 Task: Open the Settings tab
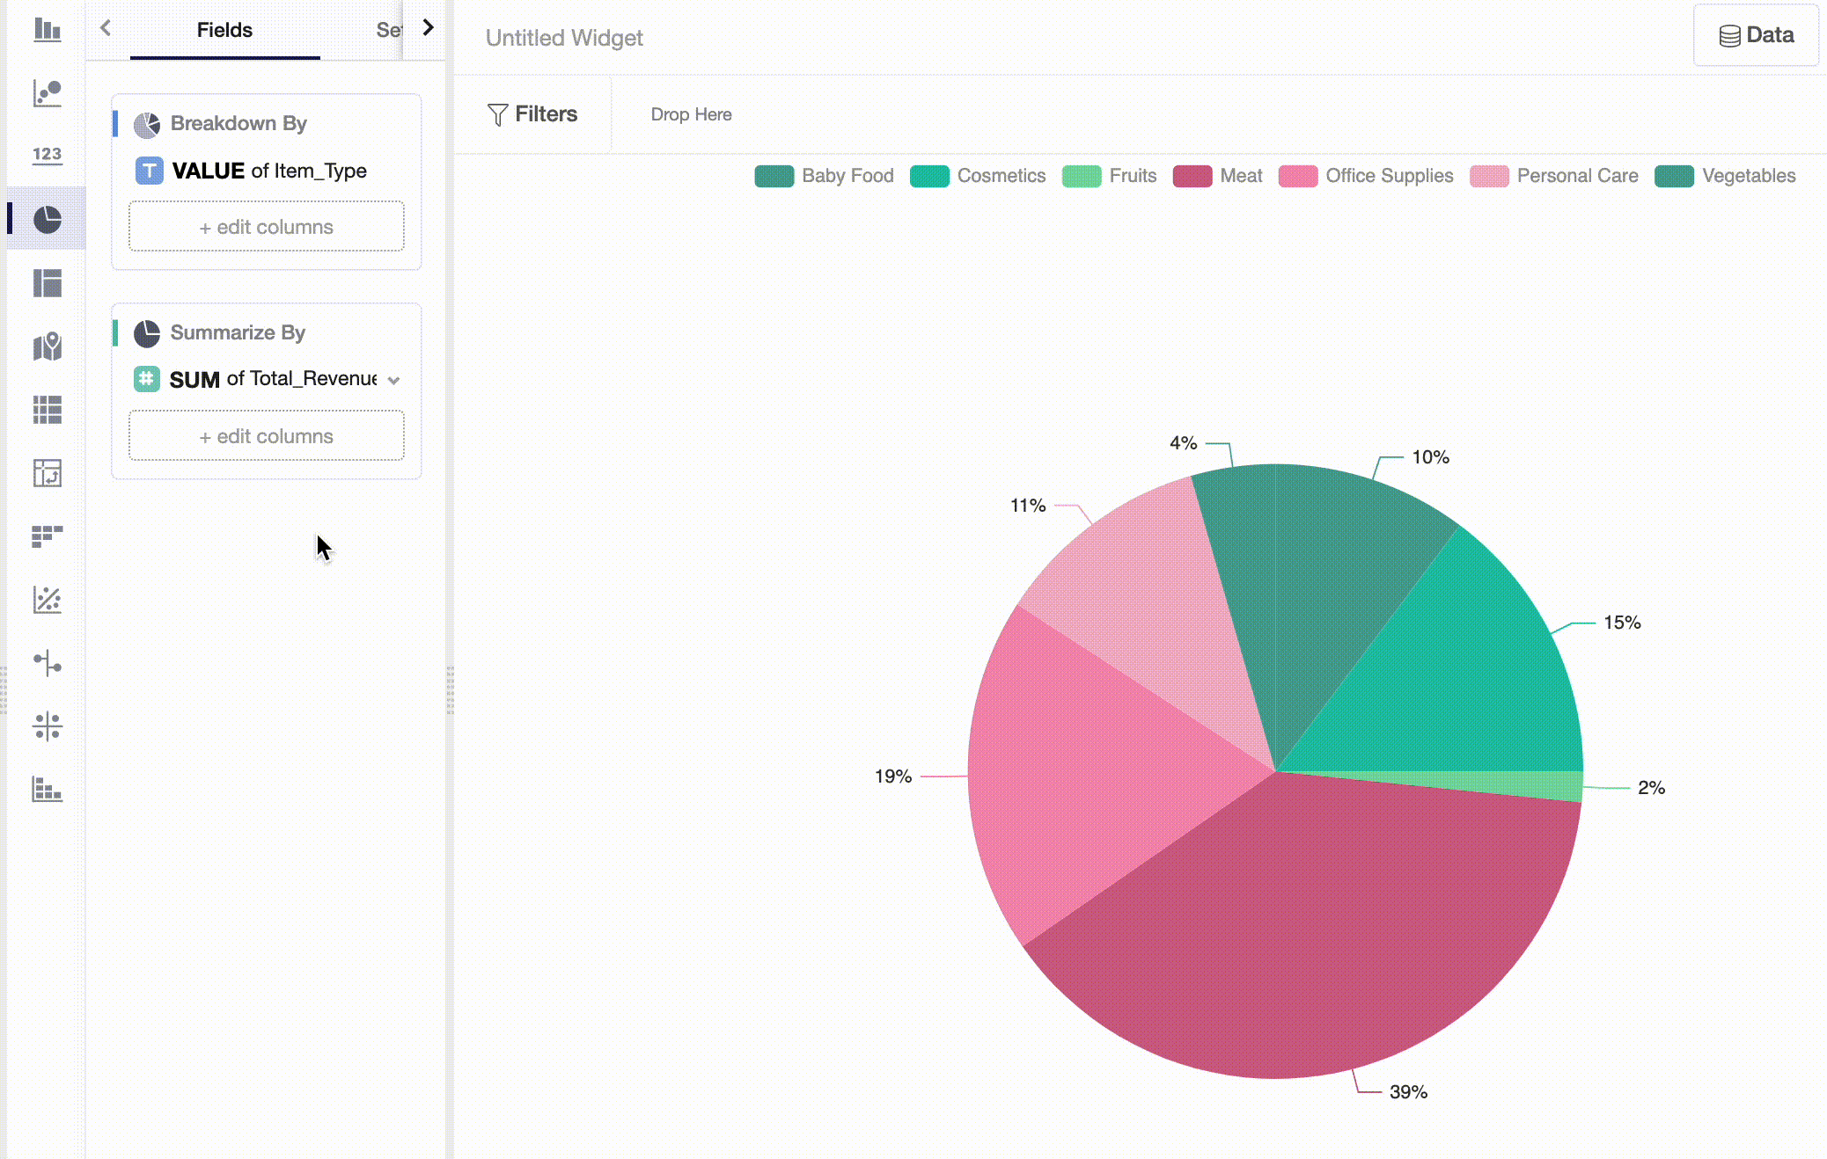point(390,30)
